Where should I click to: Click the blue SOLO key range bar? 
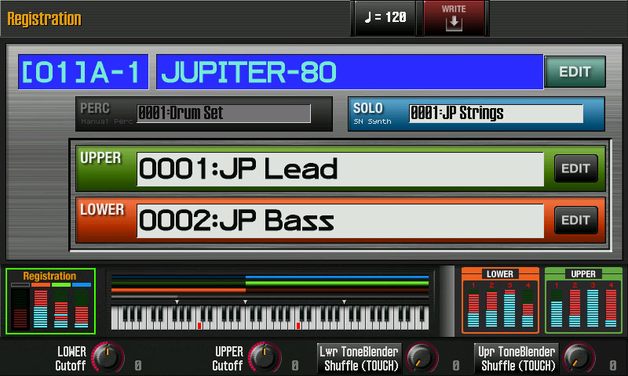click(338, 277)
